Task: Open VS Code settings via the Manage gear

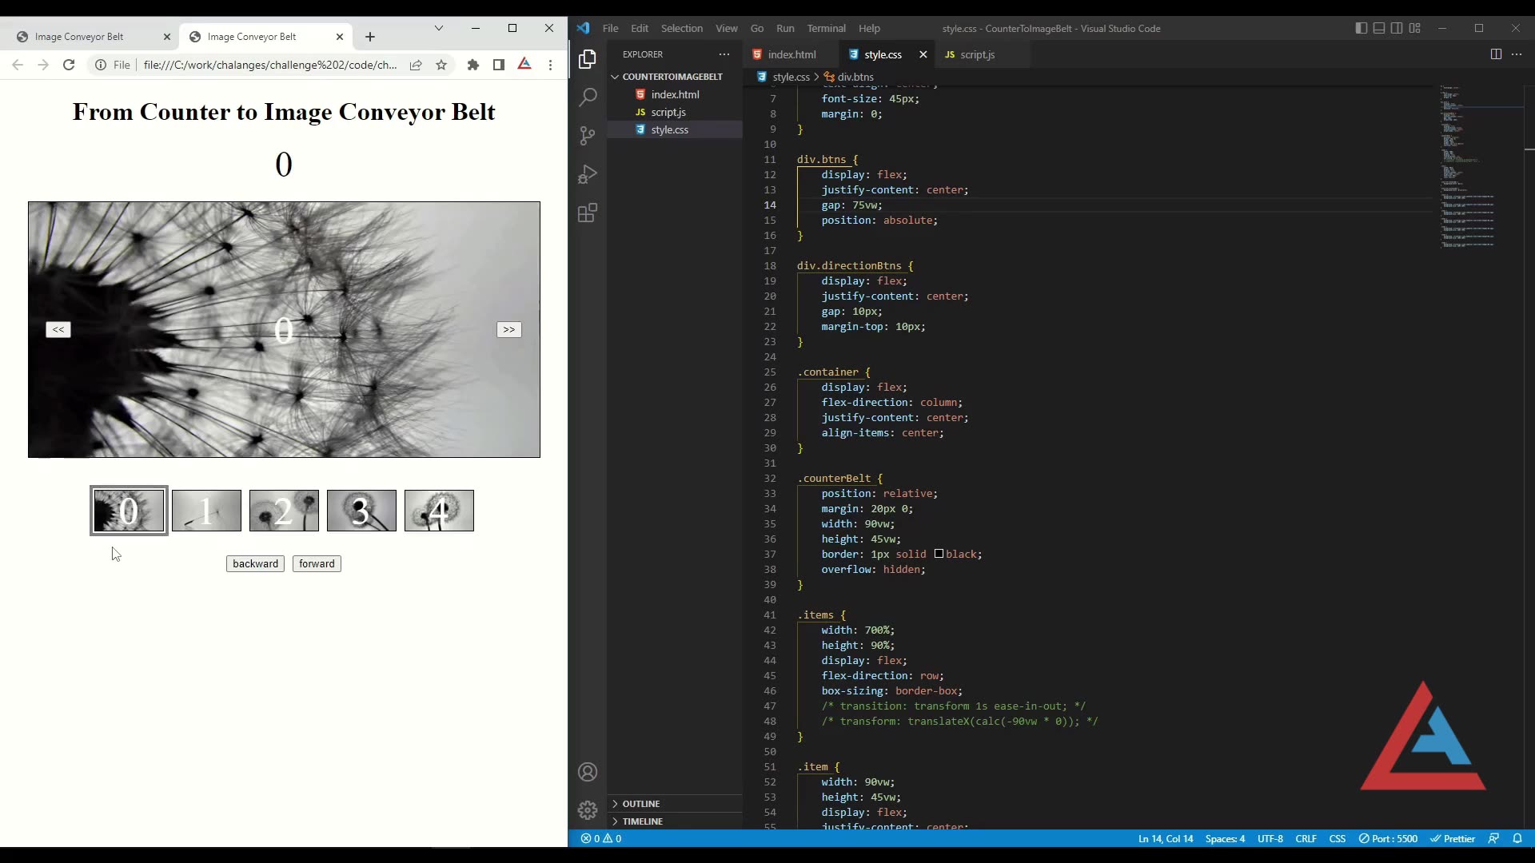Action: (588, 809)
